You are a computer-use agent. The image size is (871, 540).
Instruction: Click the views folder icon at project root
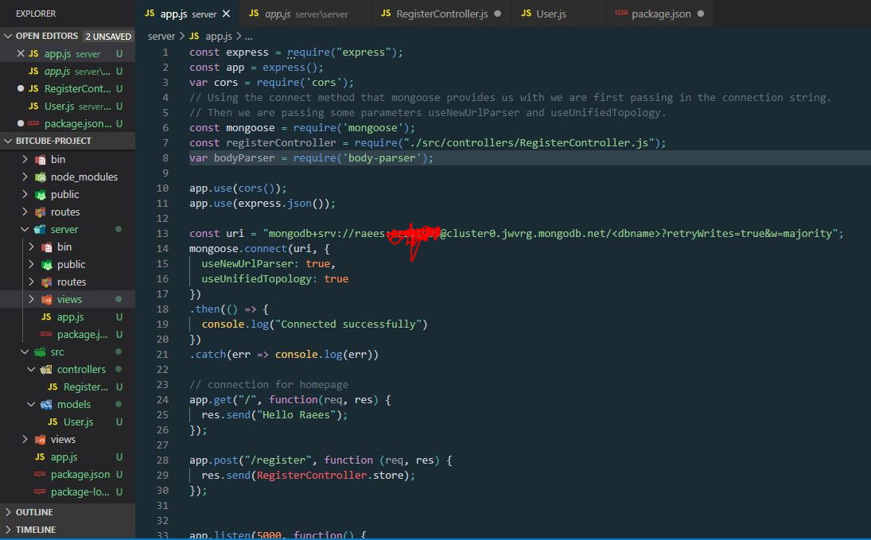pos(40,440)
